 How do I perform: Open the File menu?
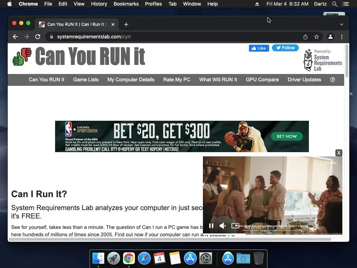click(x=48, y=4)
